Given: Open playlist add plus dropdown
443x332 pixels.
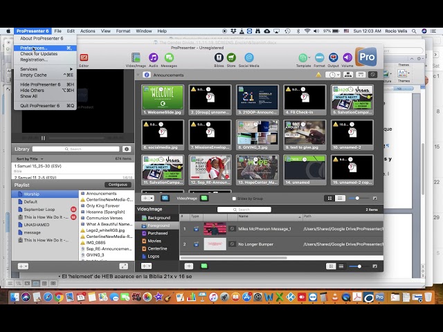Looking at the screenshot, I should [23, 266].
